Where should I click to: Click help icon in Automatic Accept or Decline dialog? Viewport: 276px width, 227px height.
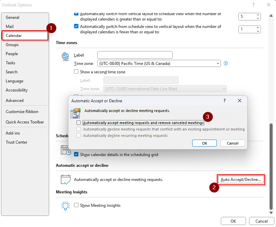tap(225, 101)
